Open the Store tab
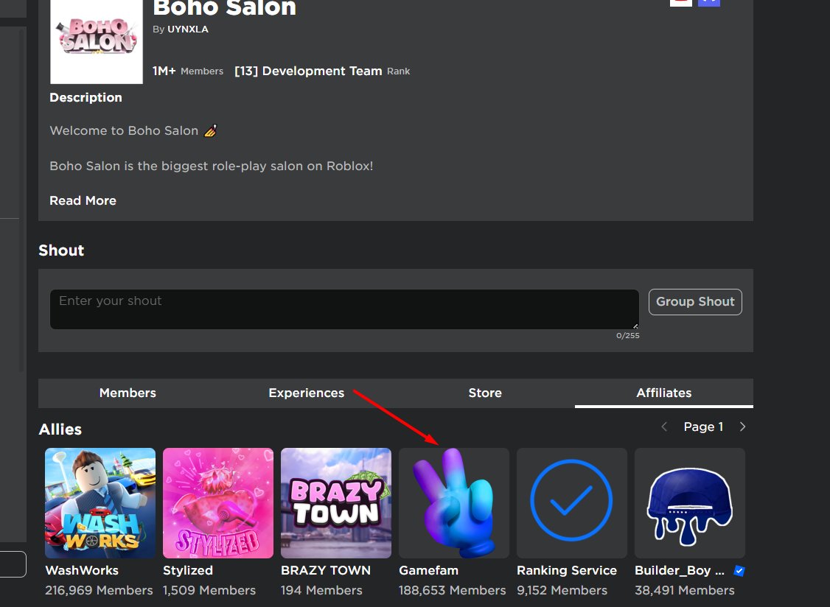The image size is (830, 607). (x=485, y=393)
